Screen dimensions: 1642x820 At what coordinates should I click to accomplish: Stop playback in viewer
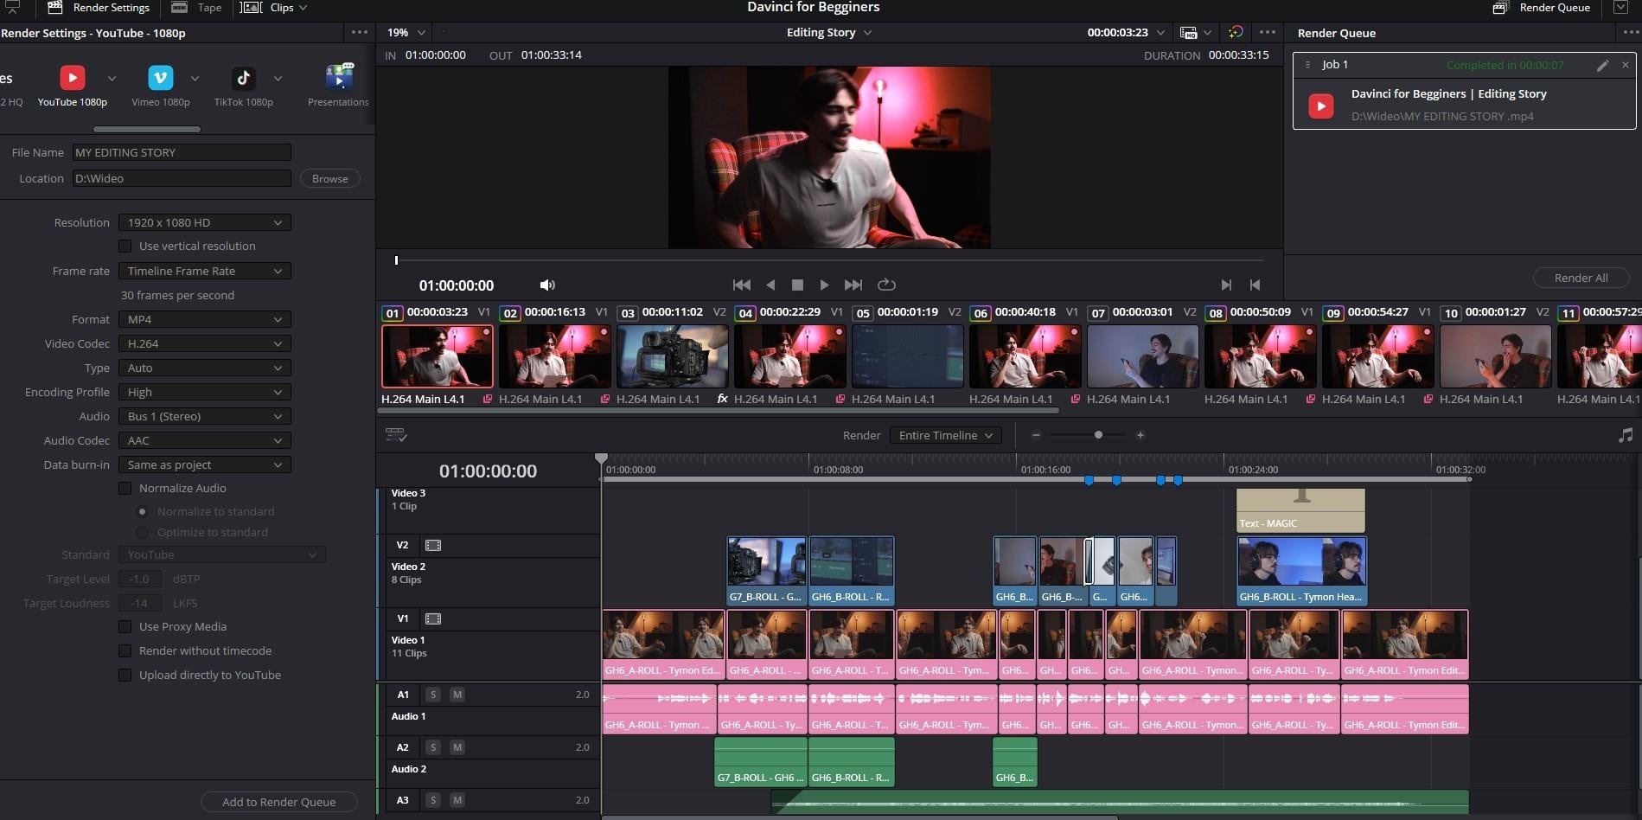(797, 285)
